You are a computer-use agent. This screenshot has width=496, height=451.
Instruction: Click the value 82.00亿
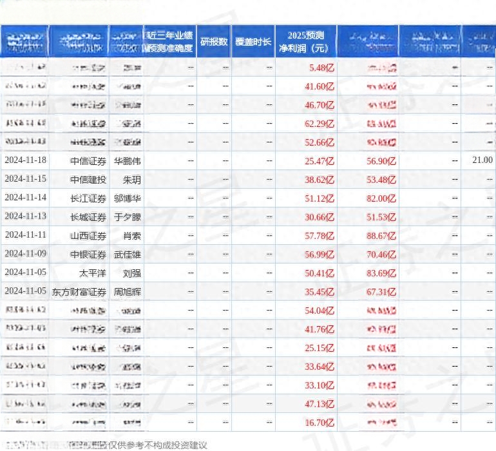click(x=381, y=198)
